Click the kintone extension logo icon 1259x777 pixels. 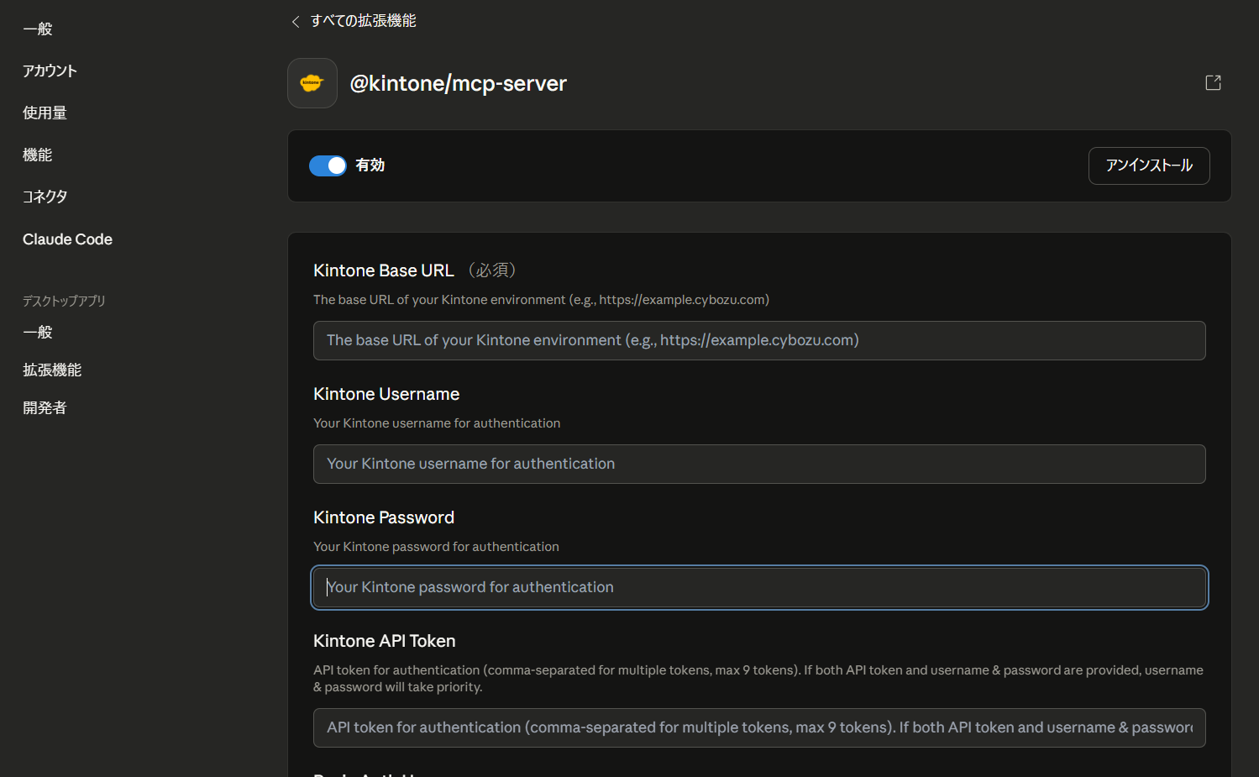312,83
